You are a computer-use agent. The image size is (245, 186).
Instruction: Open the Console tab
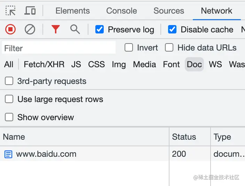click(121, 11)
